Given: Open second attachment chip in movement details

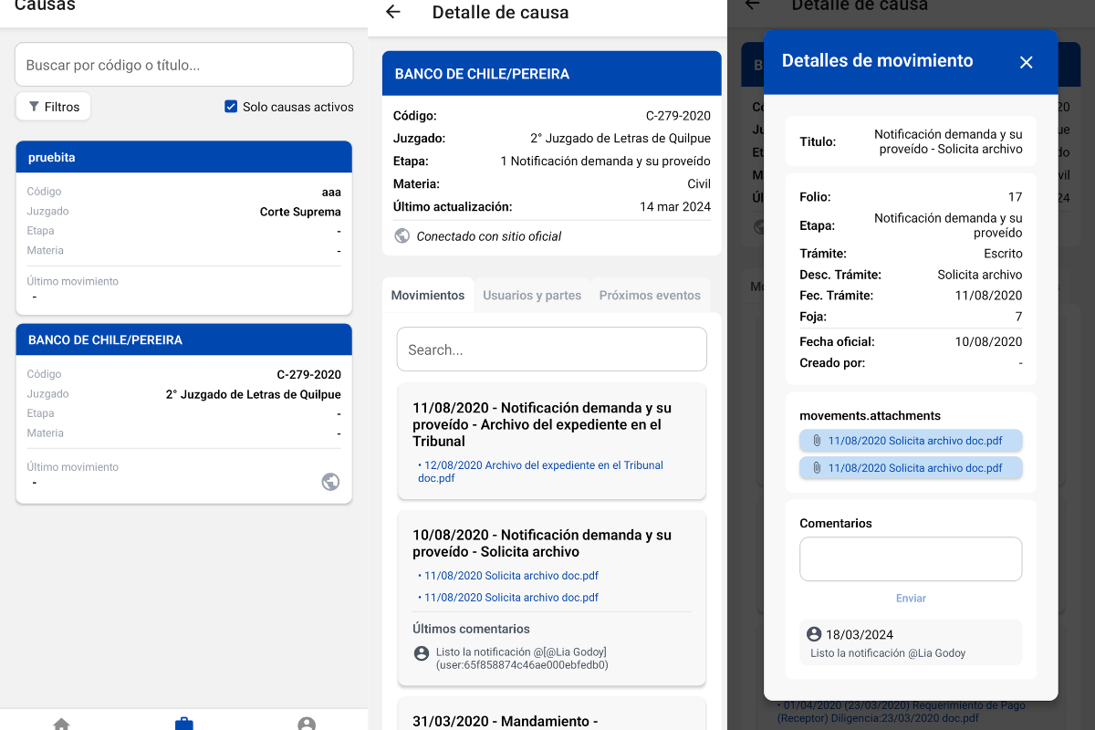Looking at the screenshot, I should 911,468.
